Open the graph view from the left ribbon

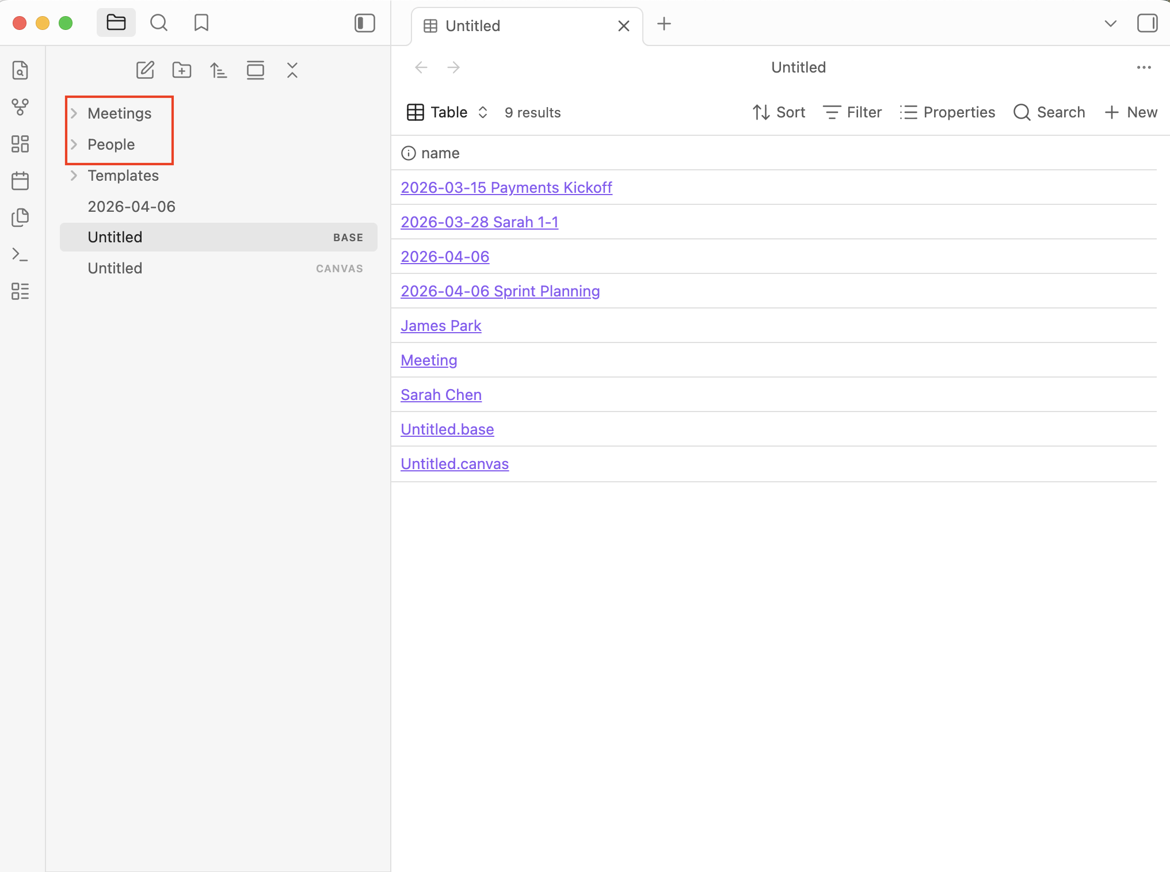pyautogui.click(x=21, y=106)
